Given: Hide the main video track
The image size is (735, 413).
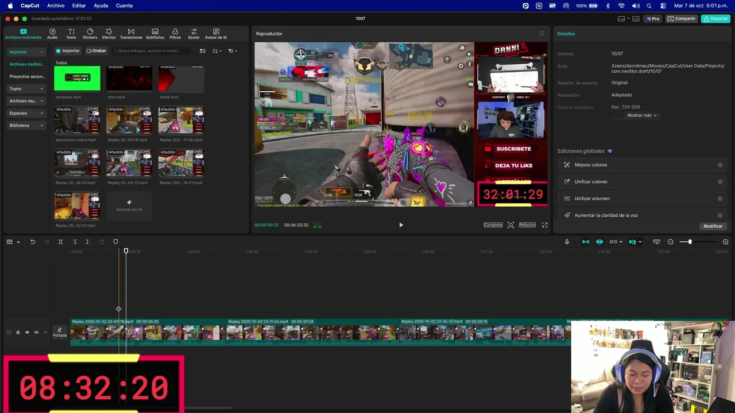Looking at the screenshot, I should tap(27, 332).
